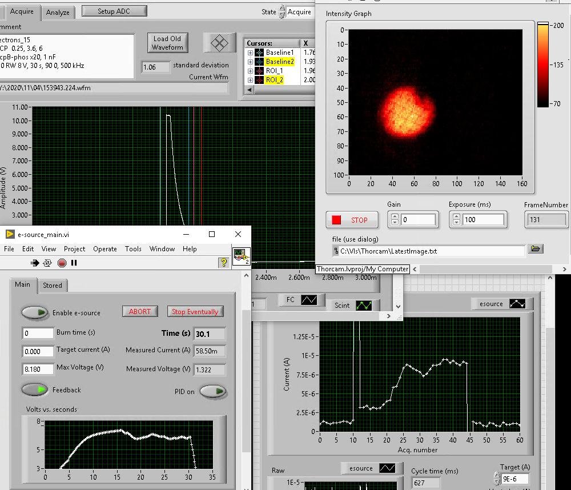
Task: Expand the ROI_2 cursor entry
Action: 250,80
